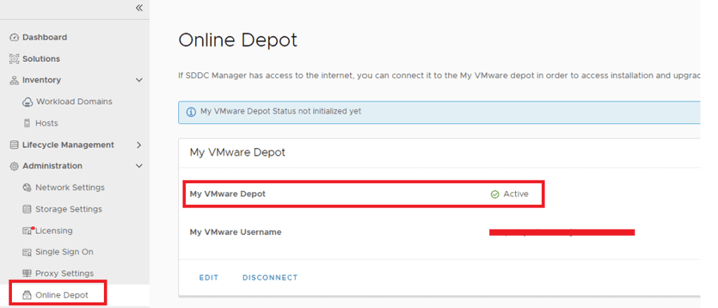Click the Hosts server icon
718x308 pixels.
28,123
